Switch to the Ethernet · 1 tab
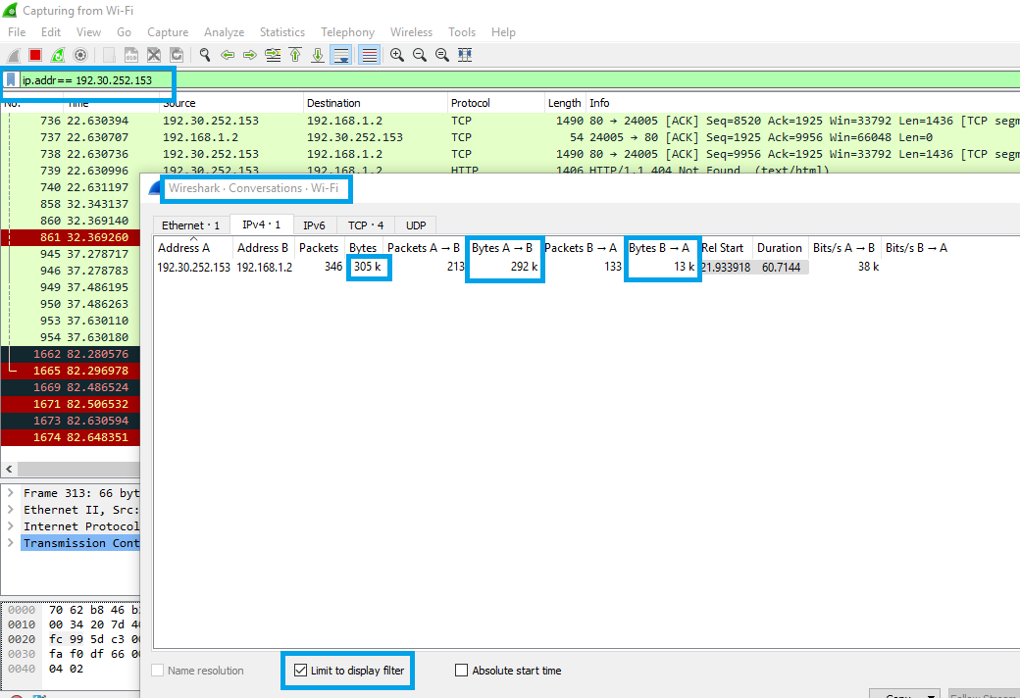This screenshot has width=1020, height=698. [190, 225]
